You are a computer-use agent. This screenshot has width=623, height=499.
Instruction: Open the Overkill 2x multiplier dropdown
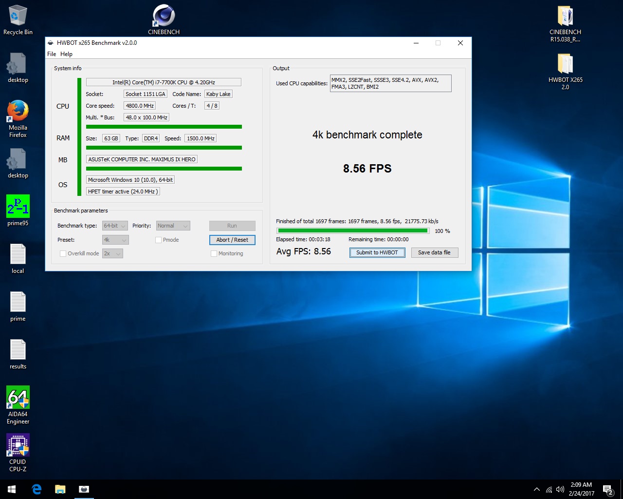112,253
